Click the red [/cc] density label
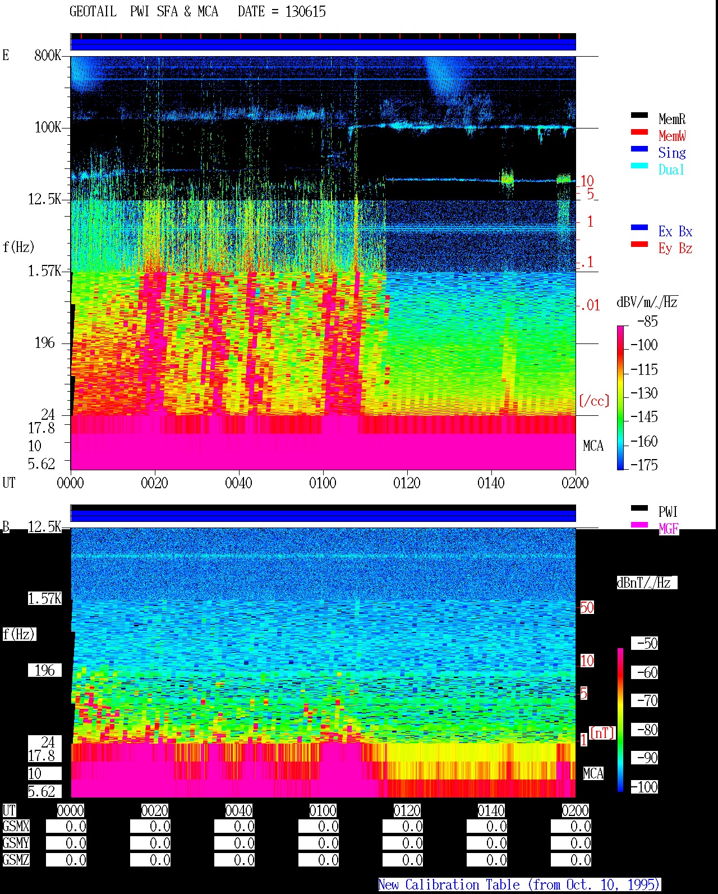718x894 pixels. click(x=593, y=401)
